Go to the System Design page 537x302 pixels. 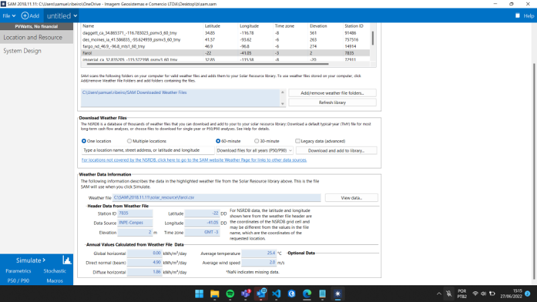(x=23, y=50)
